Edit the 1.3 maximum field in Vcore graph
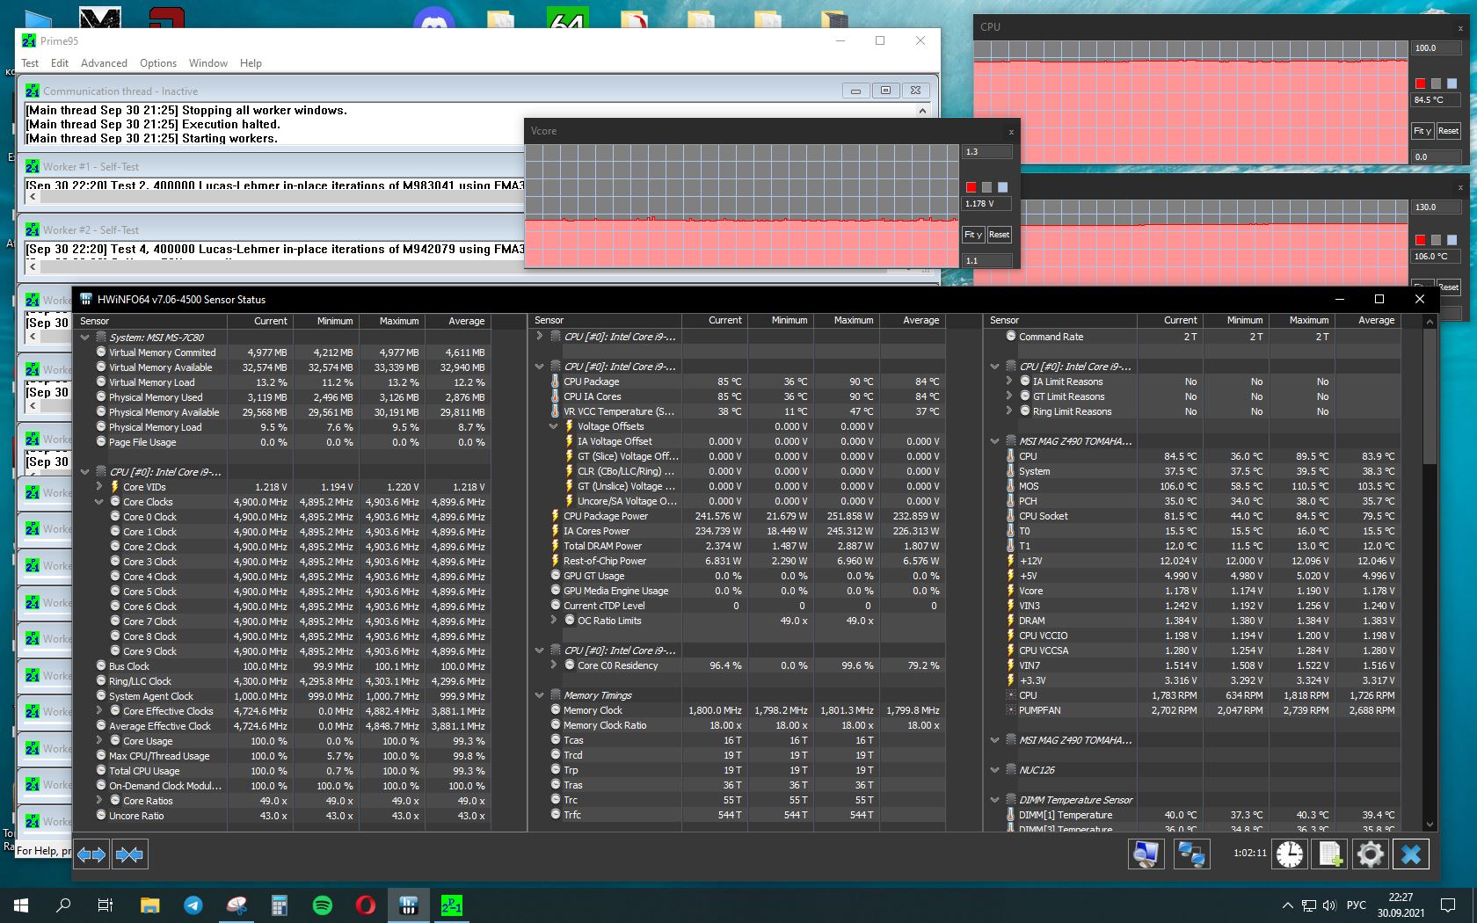 pyautogui.click(x=986, y=152)
